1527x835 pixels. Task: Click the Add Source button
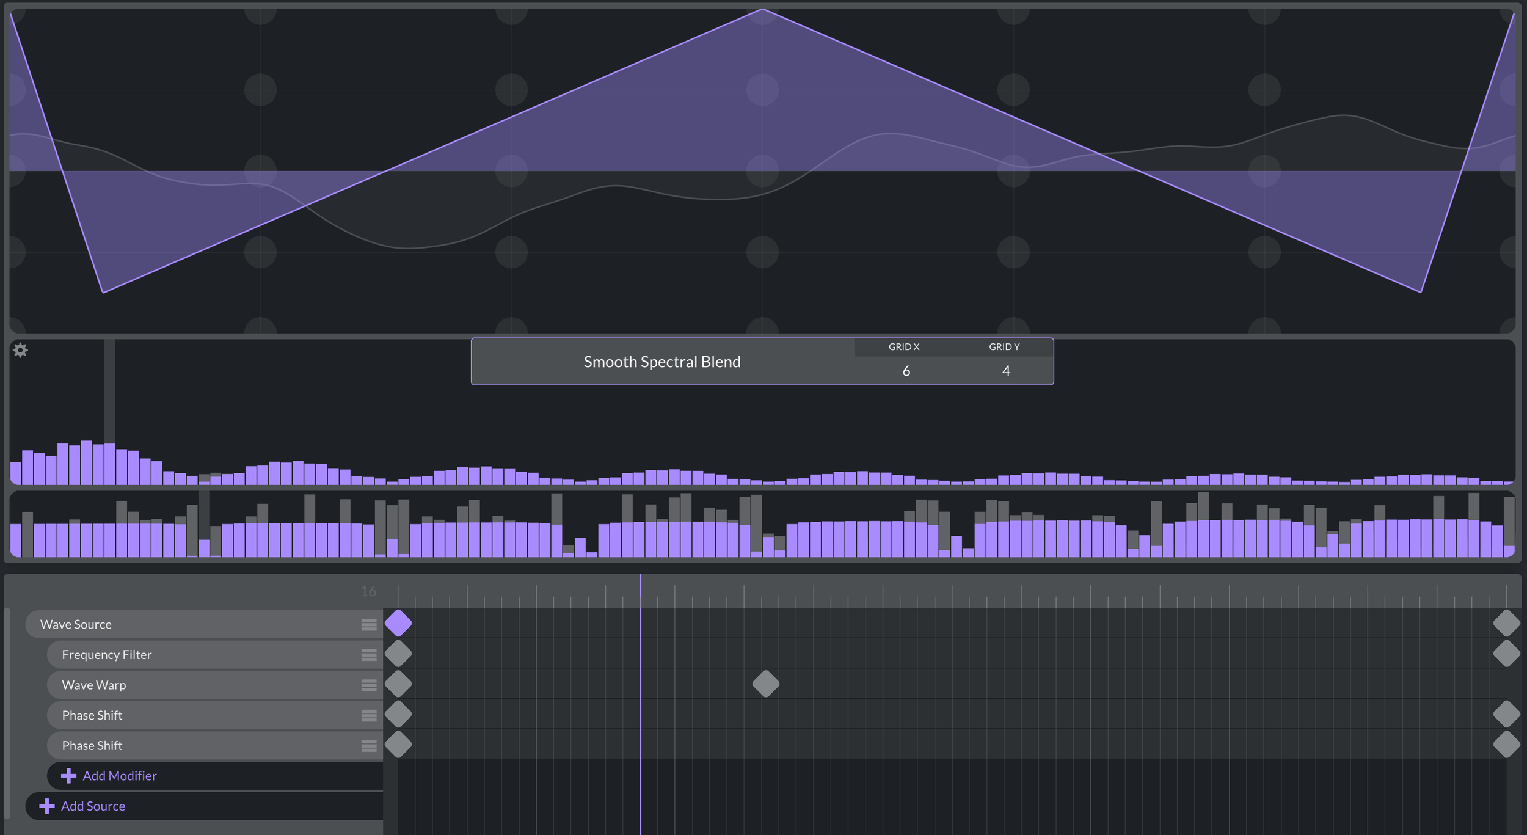point(93,806)
